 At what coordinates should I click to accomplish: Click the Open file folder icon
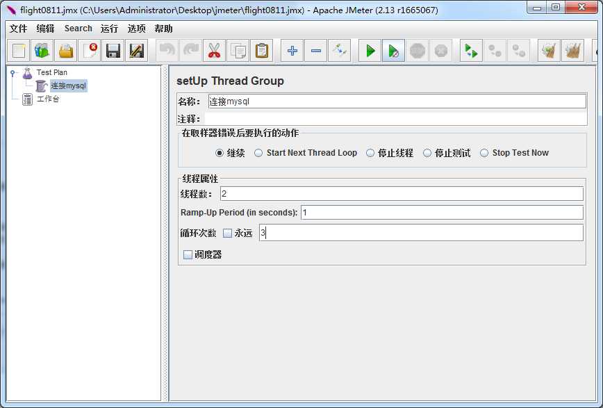click(x=66, y=51)
